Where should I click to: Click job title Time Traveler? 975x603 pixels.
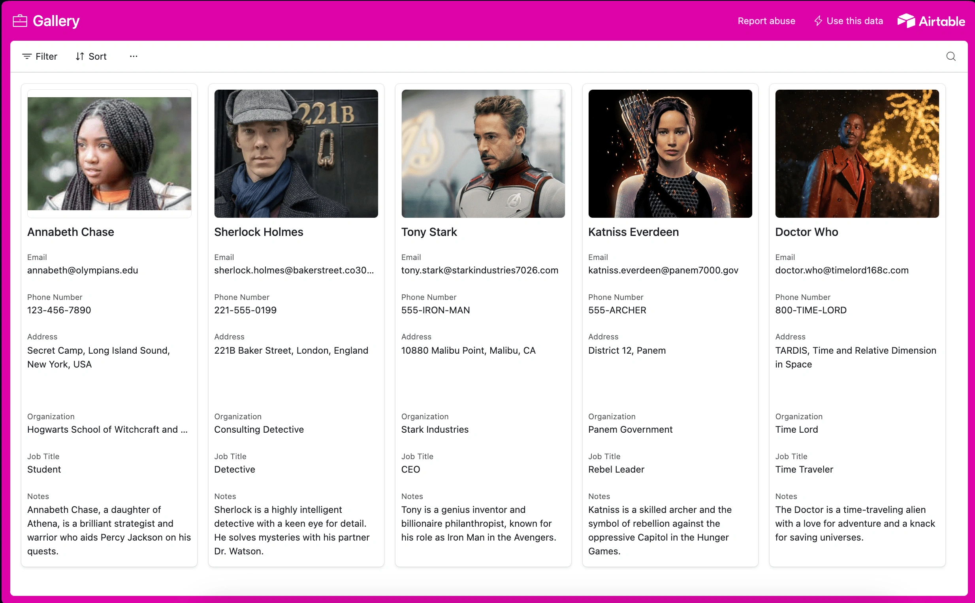[804, 469]
